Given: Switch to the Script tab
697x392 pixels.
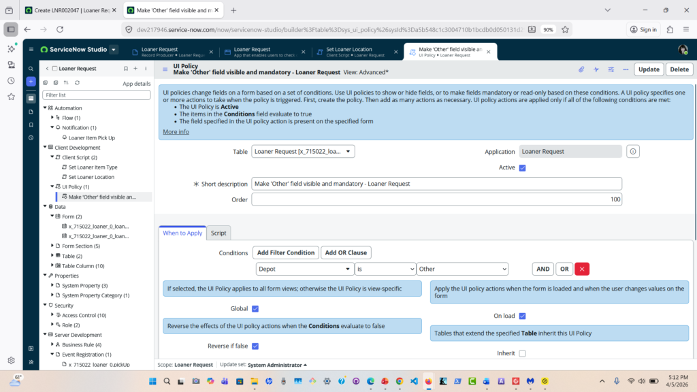Looking at the screenshot, I should [x=218, y=233].
